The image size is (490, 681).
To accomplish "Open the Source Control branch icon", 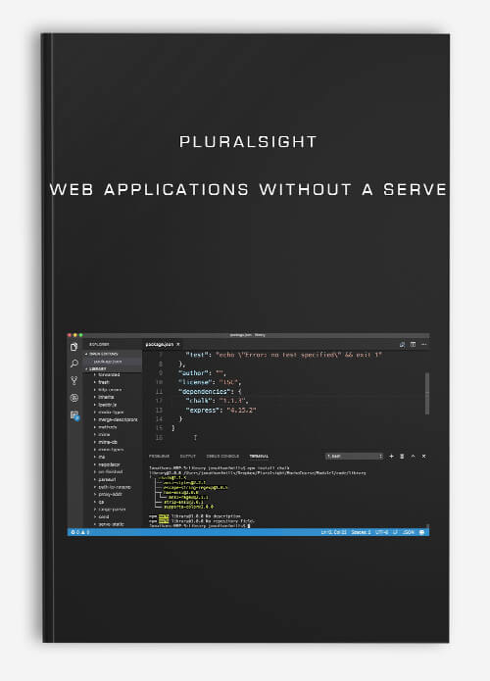I will point(74,381).
